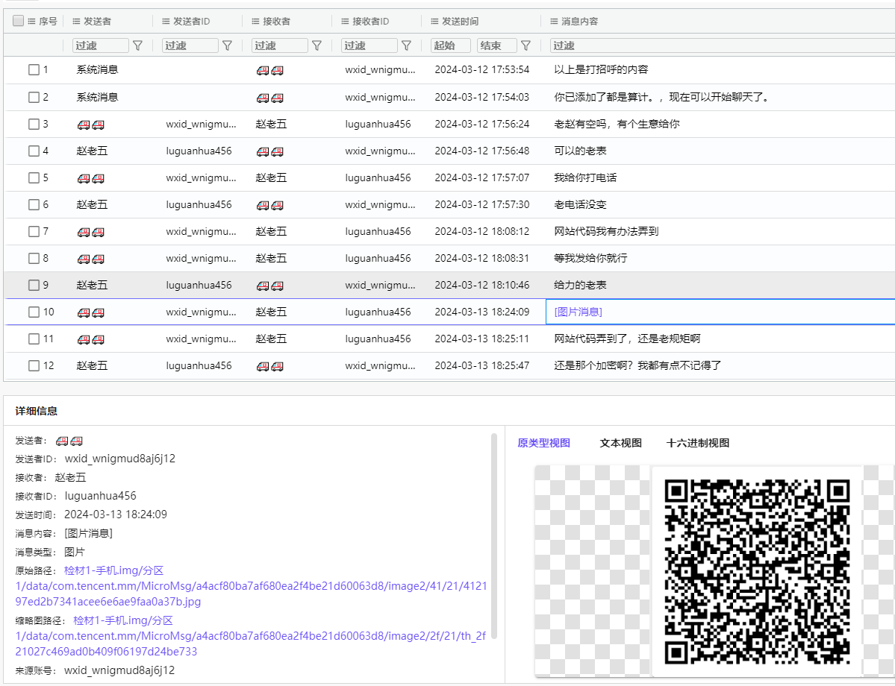
Task: Check the checkbox for row 3
Action: tap(34, 124)
